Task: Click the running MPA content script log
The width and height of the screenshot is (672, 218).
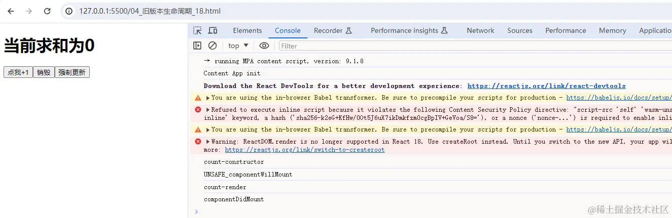Action: pyautogui.click(x=284, y=61)
